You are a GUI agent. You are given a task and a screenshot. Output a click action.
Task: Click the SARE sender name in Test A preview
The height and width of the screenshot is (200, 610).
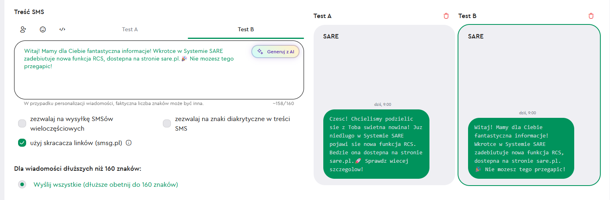pos(331,36)
